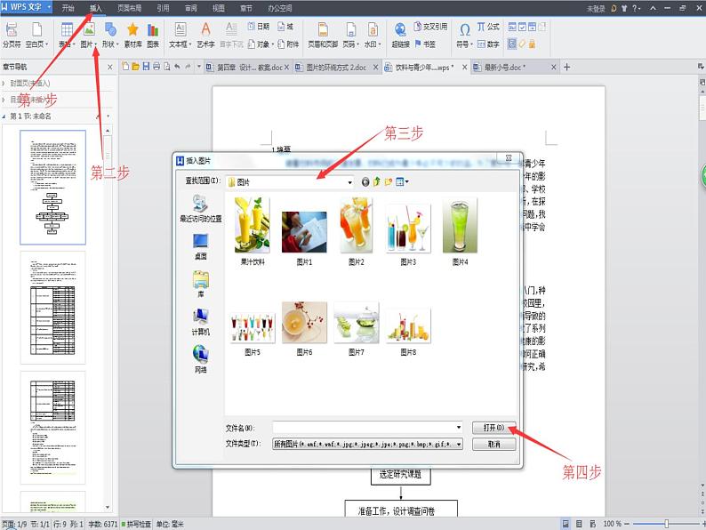The width and height of the screenshot is (706, 530).
Task: Expand 封面页 item in chapter navigation
Action: coord(4,84)
